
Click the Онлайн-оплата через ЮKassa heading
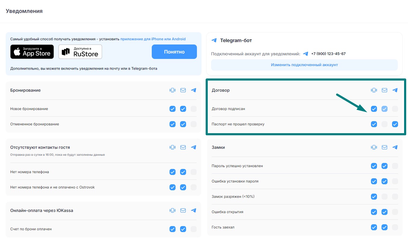coord(42,210)
